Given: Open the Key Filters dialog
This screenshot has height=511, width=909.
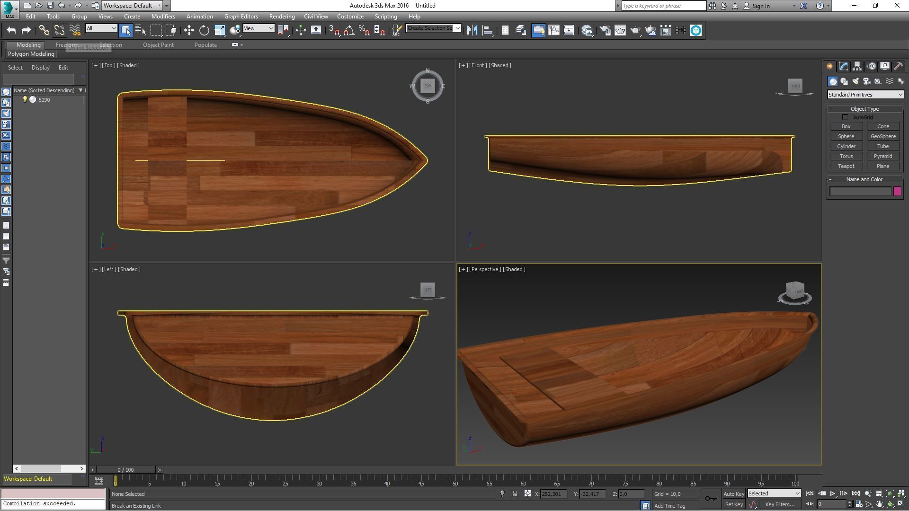Looking at the screenshot, I should tap(780, 504).
